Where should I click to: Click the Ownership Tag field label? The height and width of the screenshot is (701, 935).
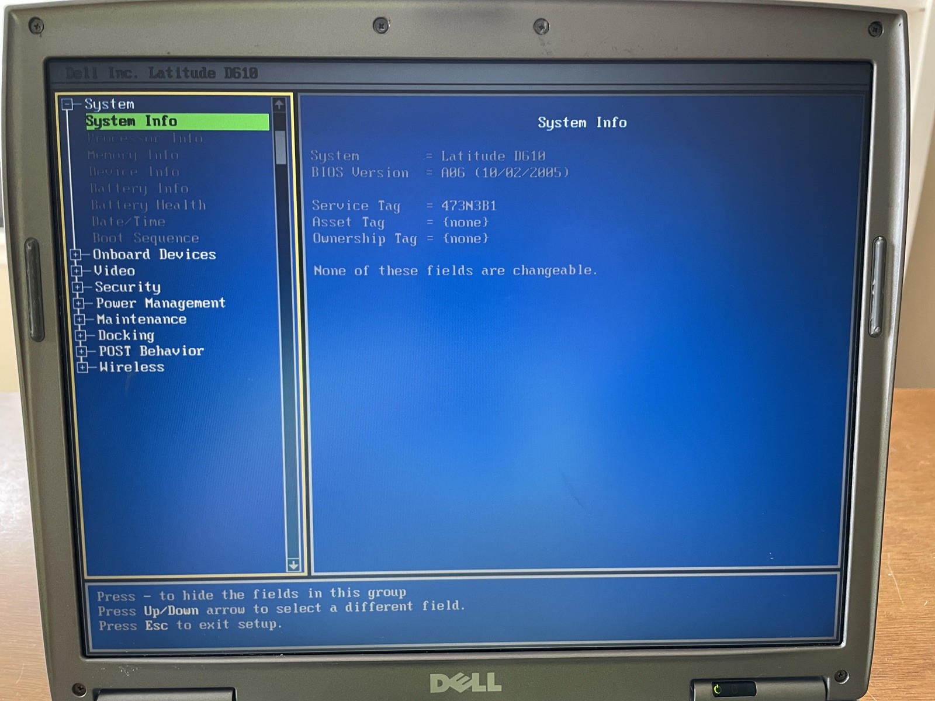point(365,239)
